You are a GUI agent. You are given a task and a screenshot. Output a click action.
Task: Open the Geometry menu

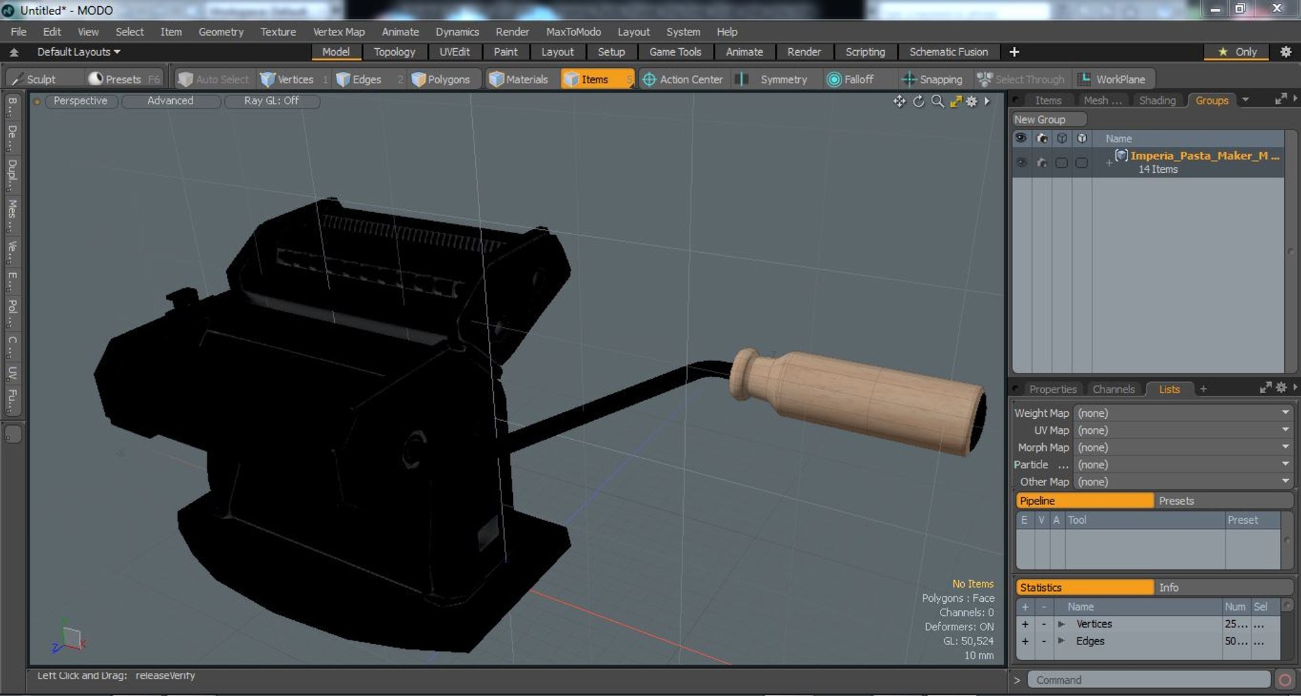(221, 32)
